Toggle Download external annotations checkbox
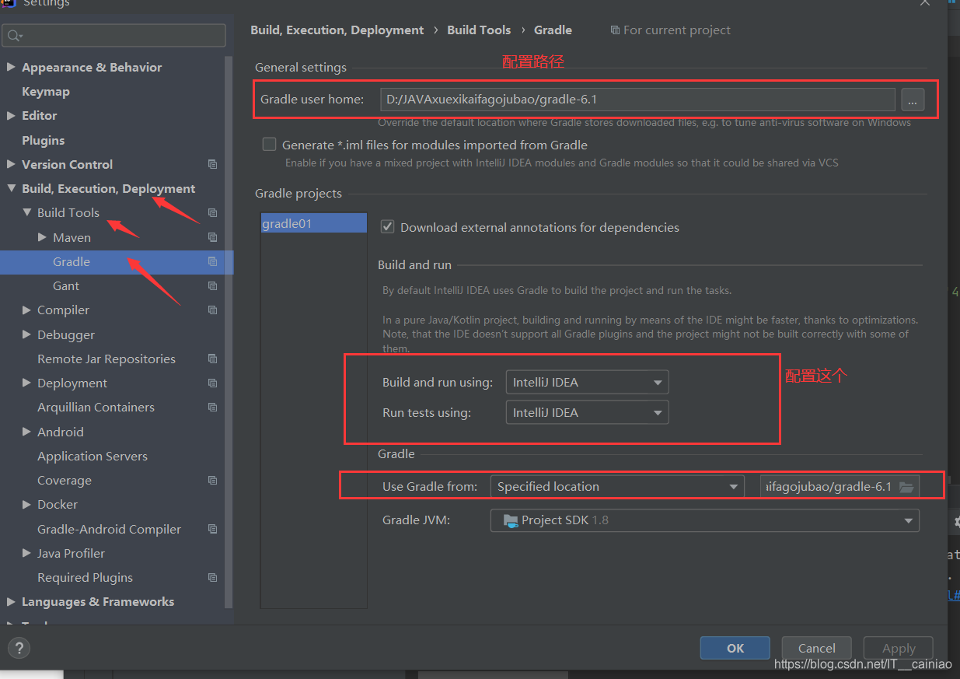Screen dimensions: 960x679 (387, 227)
